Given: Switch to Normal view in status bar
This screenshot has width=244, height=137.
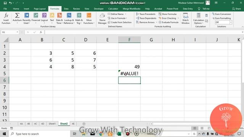Looking at the screenshot, I should (194, 128).
